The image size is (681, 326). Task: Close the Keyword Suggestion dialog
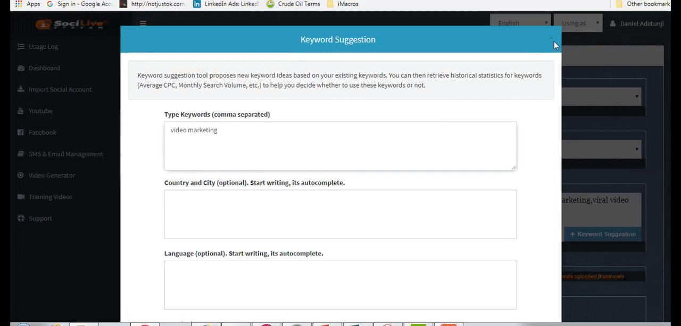[551, 38]
